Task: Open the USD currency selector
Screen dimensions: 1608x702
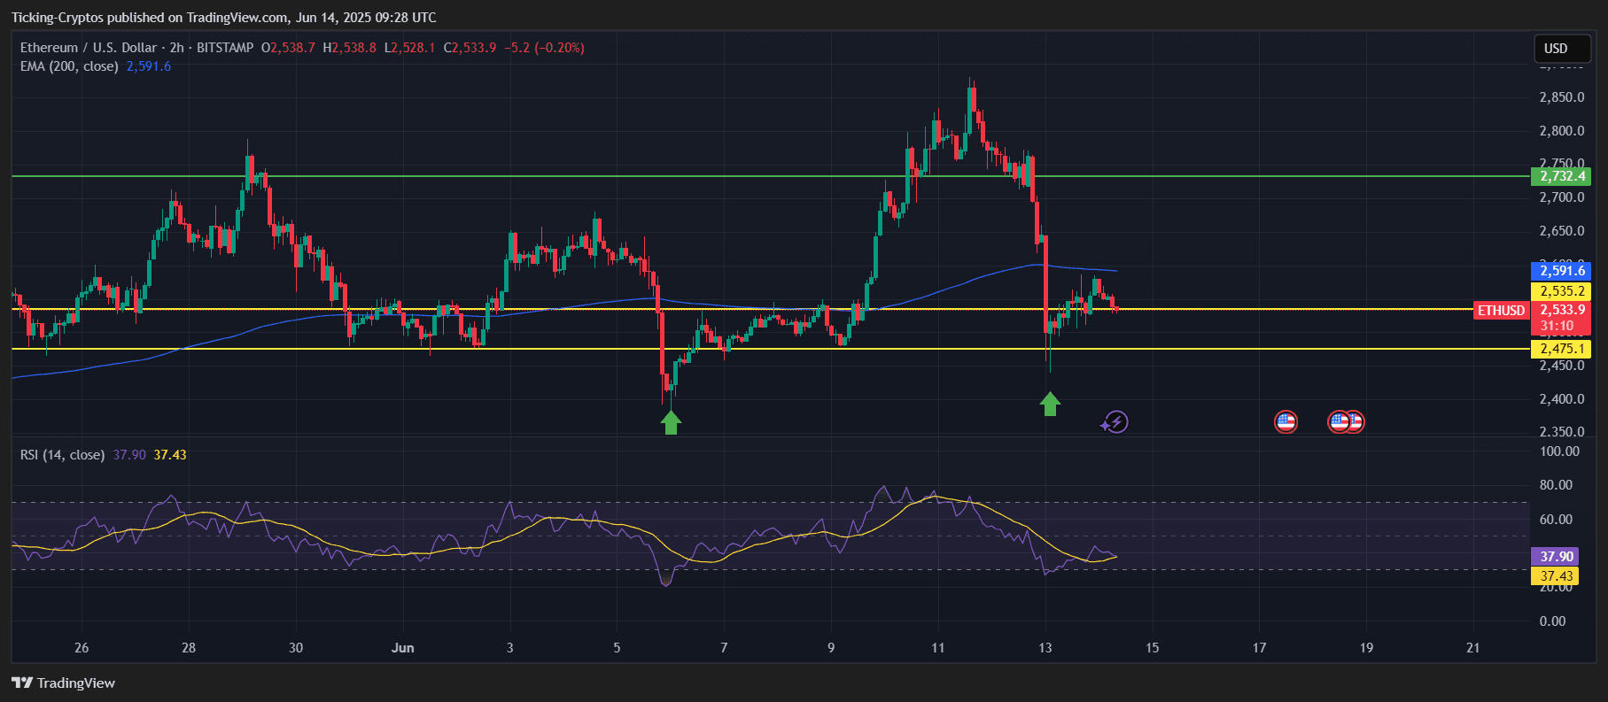Action: pyautogui.click(x=1556, y=49)
